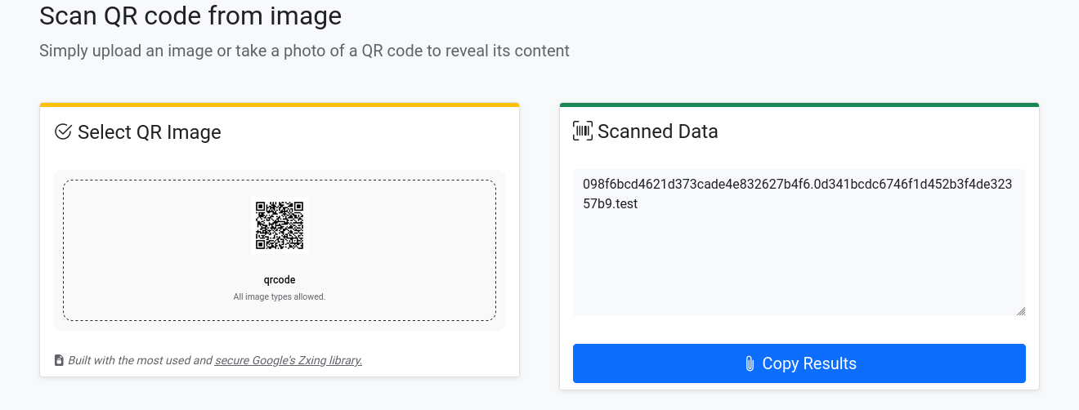Viewport: 1079px width, 410px height.
Task: Click the barcode scanner icon beside Scanned Data
Action: click(583, 131)
